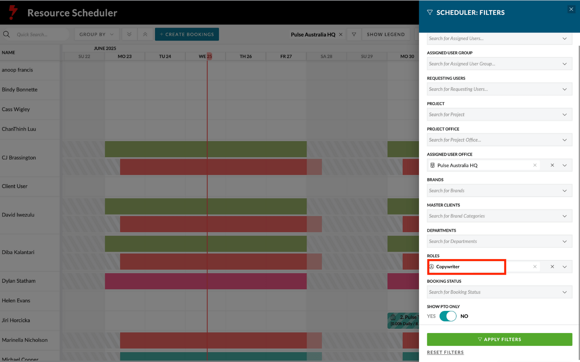Toggle the Show PTO Only switch
580x362 pixels.
point(447,316)
